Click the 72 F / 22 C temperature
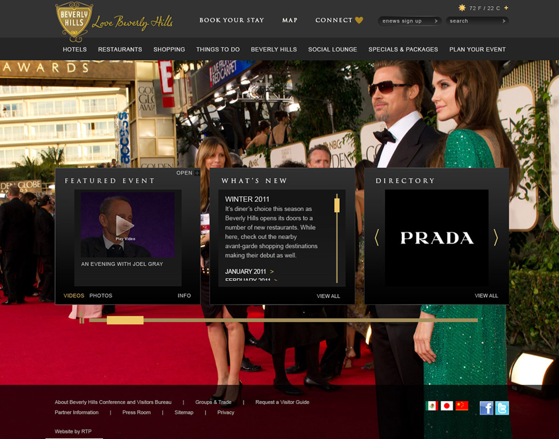The image size is (559, 439). [484, 8]
